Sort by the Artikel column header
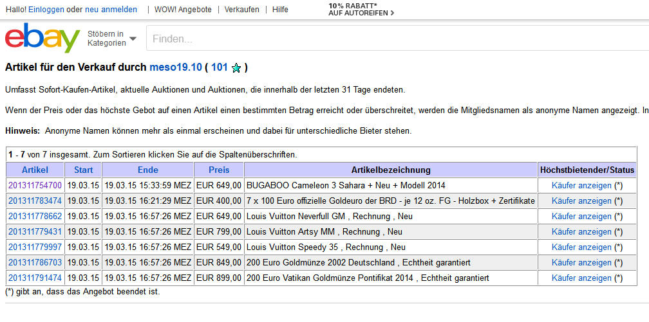The image size is (649, 322). (35, 170)
